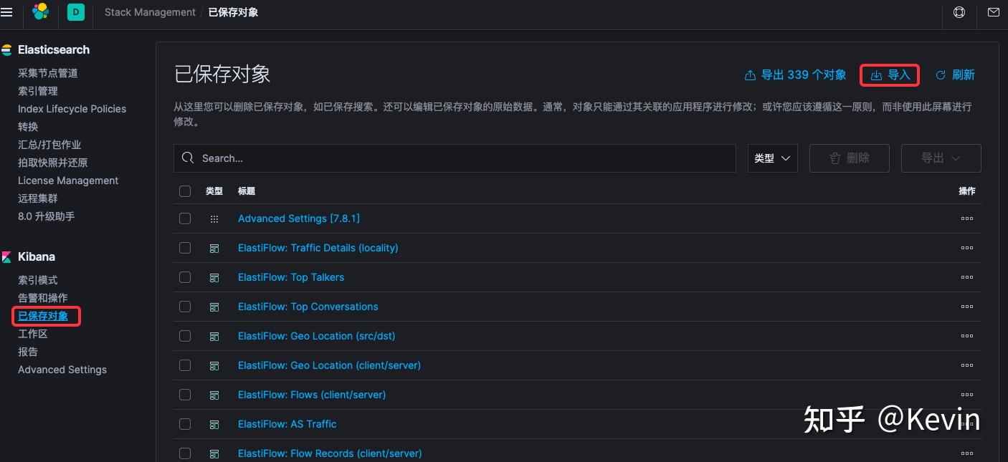Open the actions menu for Advanced Settings [7.8.1]
Screen dimensions: 1008x462
tap(967, 218)
